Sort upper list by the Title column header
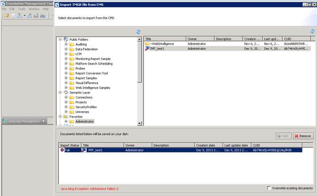 click(x=165, y=39)
